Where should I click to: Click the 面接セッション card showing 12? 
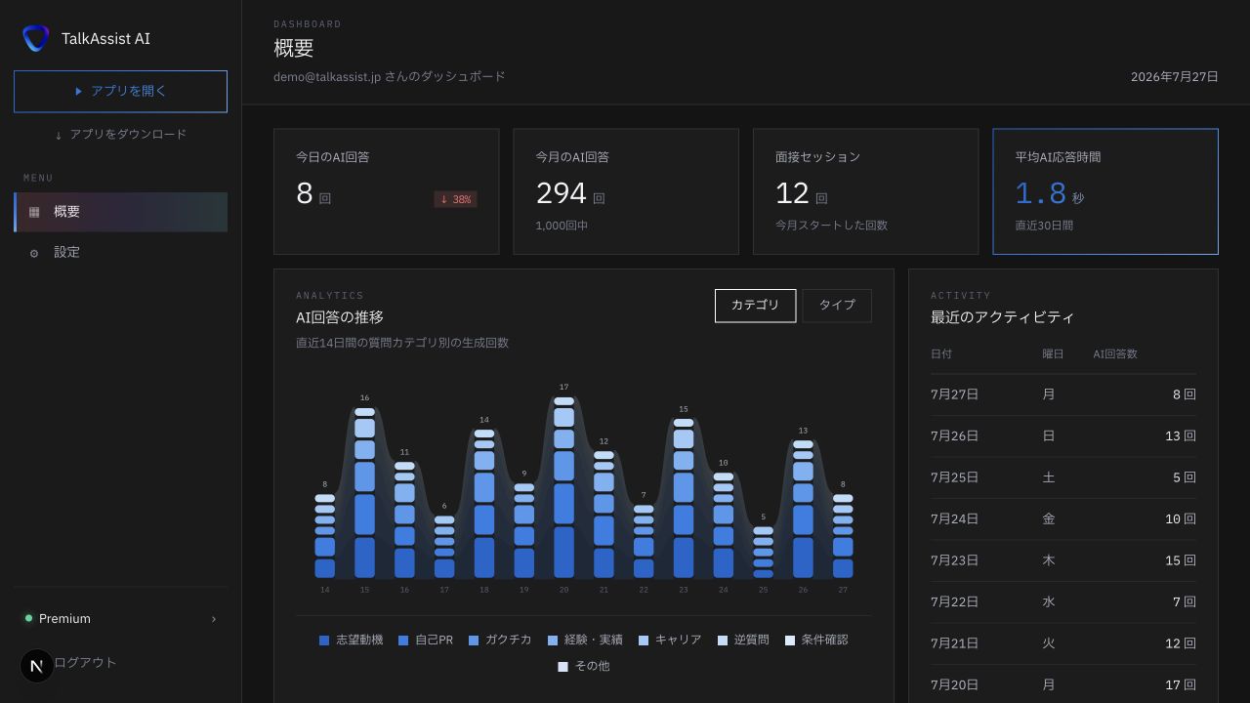tap(865, 191)
